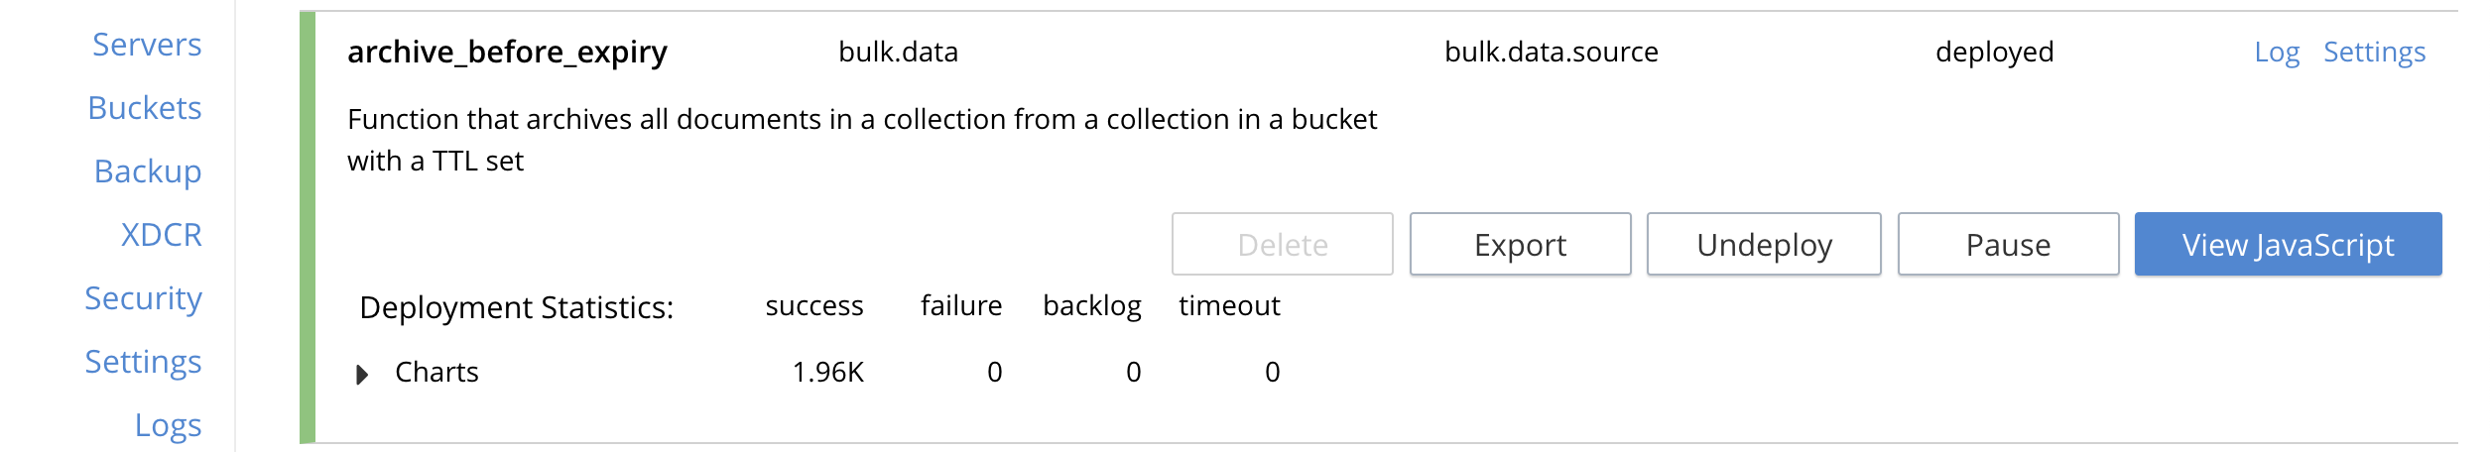Click the archive_before_expiry function name
Screen dimensions: 2490x452
(507, 52)
